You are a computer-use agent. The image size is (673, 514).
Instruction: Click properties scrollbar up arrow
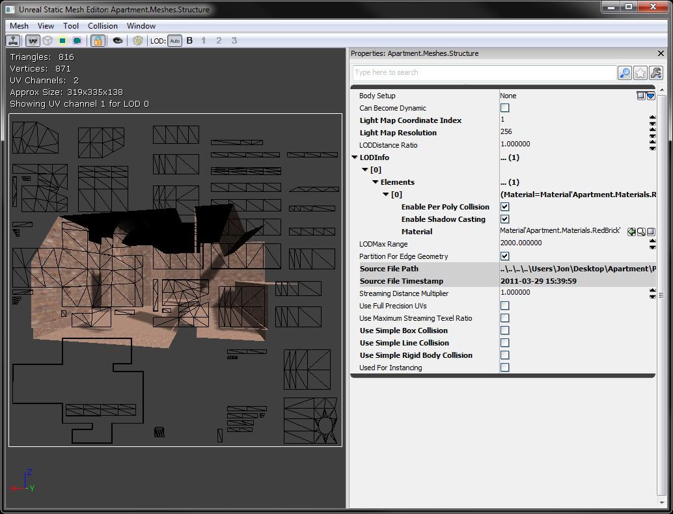pos(661,90)
